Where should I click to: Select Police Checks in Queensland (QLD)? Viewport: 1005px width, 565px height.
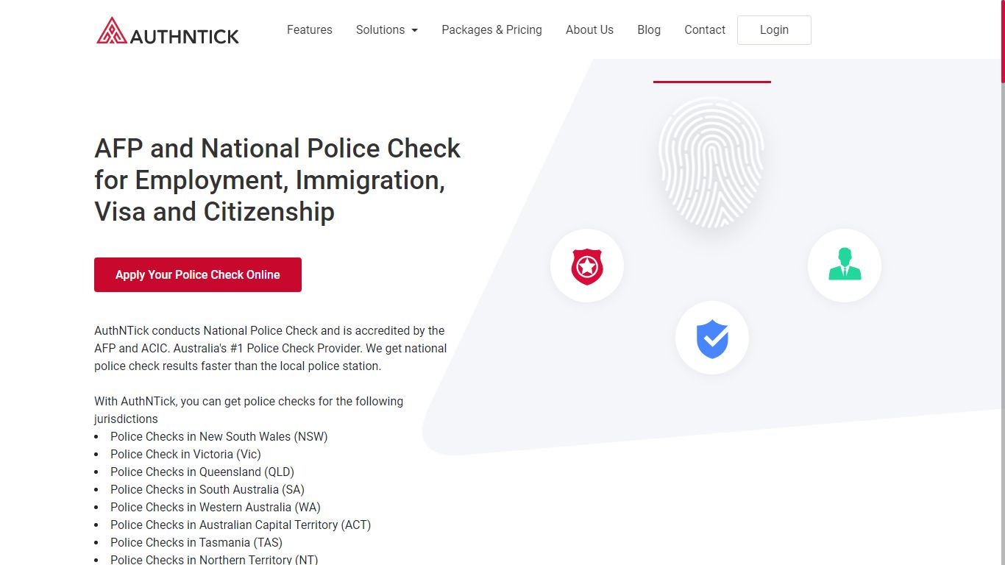(x=202, y=472)
